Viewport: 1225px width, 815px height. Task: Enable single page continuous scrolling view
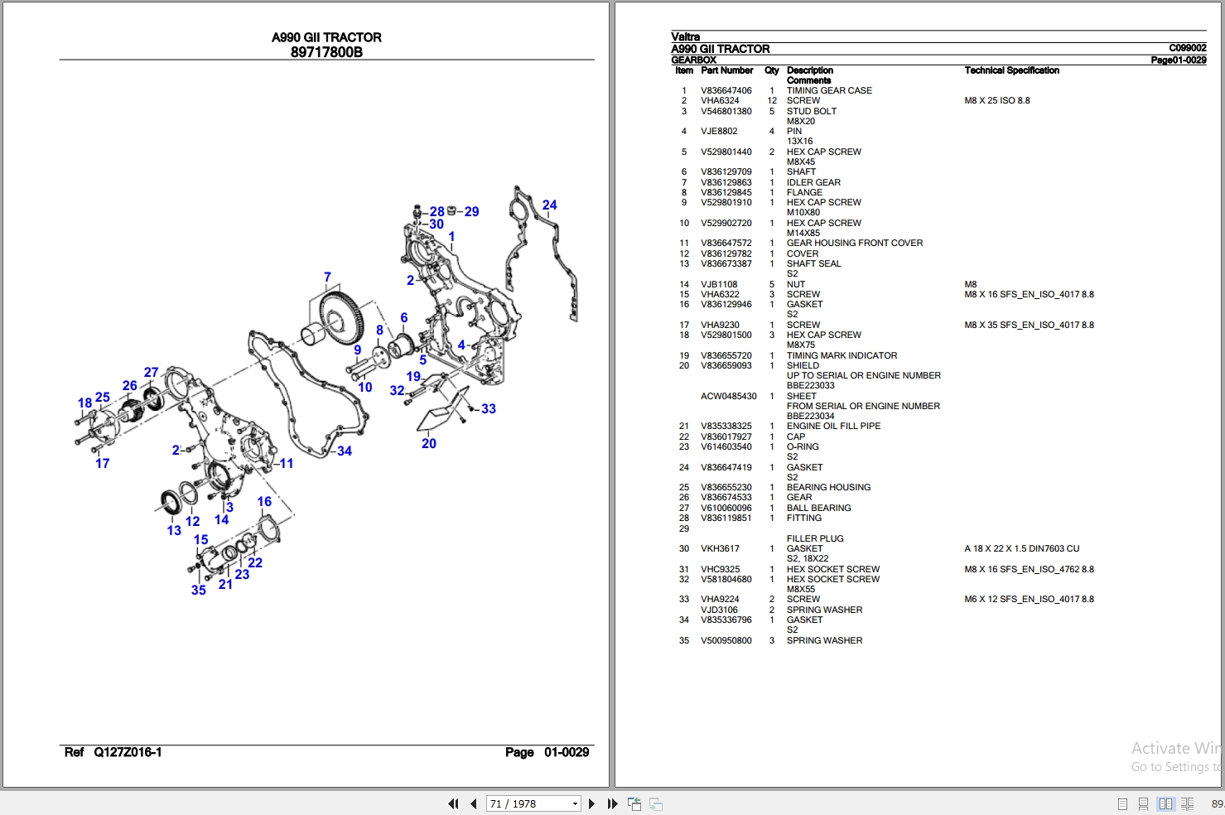tap(1143, 803)
